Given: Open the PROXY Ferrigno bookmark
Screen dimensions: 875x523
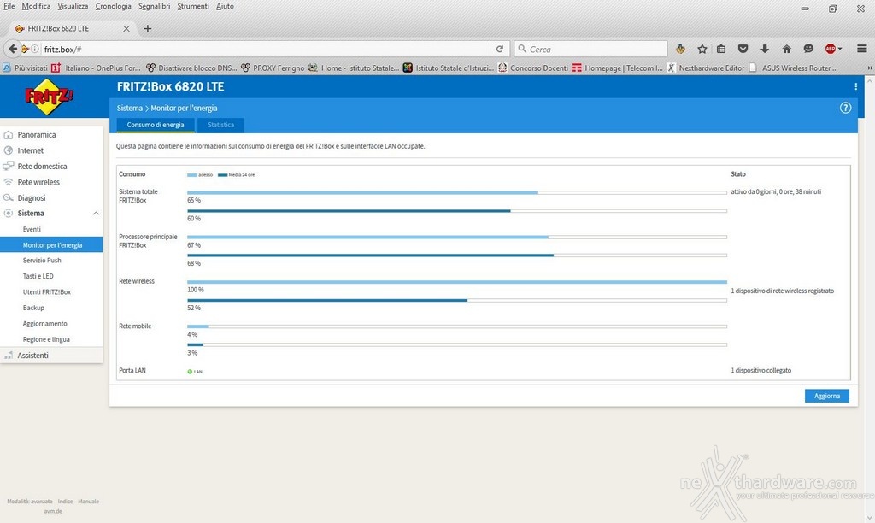Looking at the screenshot, I should [x=273, y=68].
